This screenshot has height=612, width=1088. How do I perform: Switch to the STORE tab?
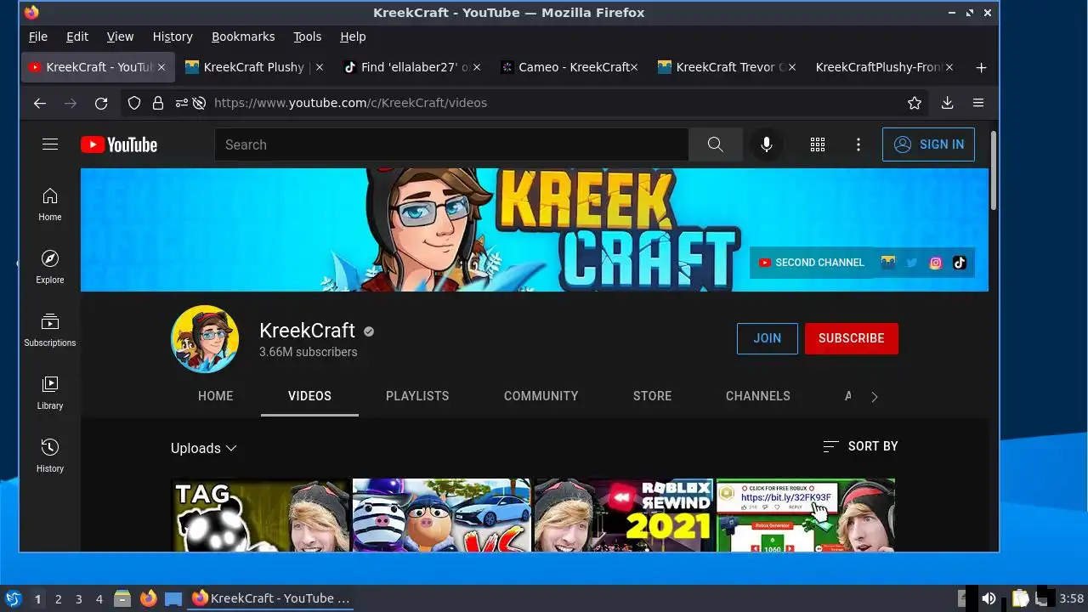click(652, 396)
